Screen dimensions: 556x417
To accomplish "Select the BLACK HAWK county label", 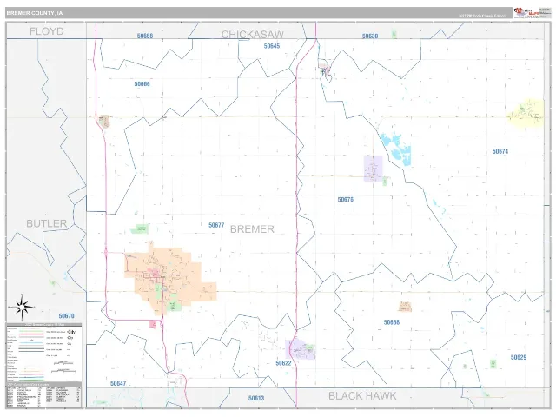I will point(362,396).
